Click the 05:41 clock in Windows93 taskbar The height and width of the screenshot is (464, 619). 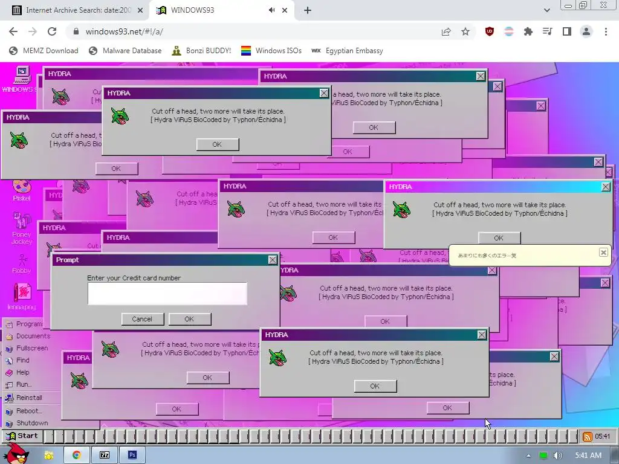[x=603, y=436]
